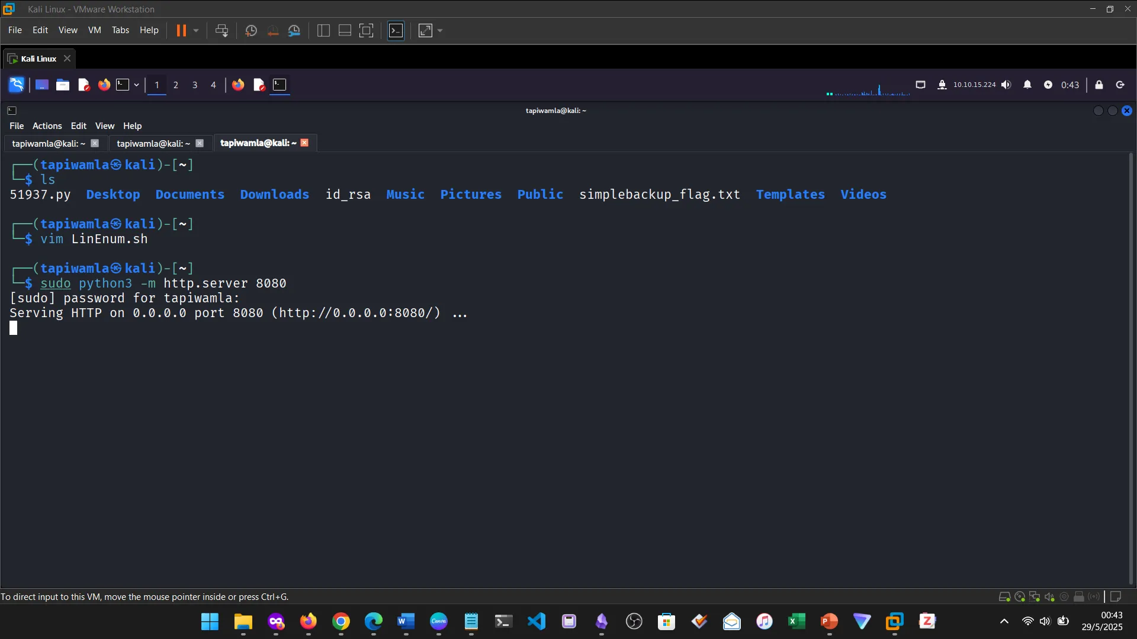Lock the Kali session from the panel
This screenshot has width=1137, height=639.
[1099, 85]
